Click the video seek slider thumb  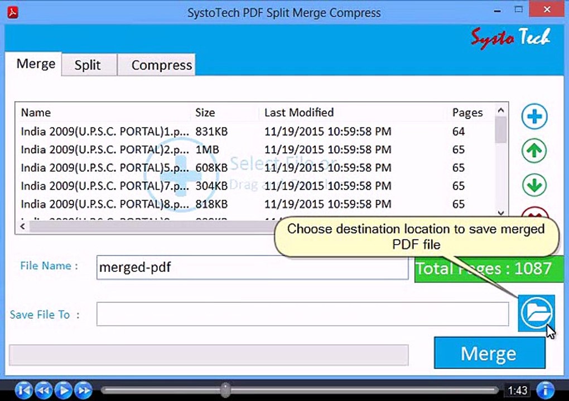[x=225, y=390]
